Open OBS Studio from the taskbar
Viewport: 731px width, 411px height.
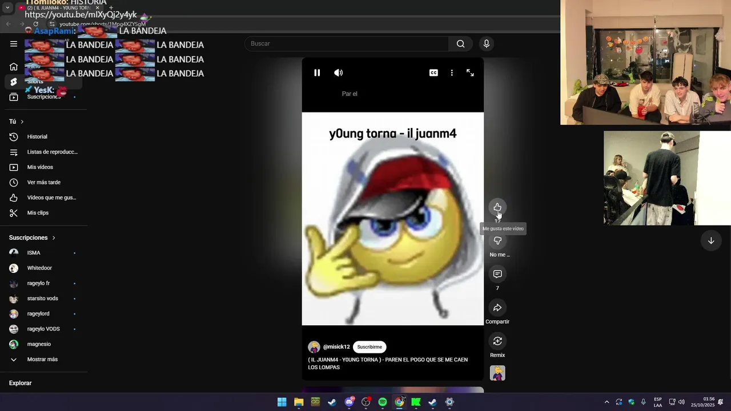[366, 402]
